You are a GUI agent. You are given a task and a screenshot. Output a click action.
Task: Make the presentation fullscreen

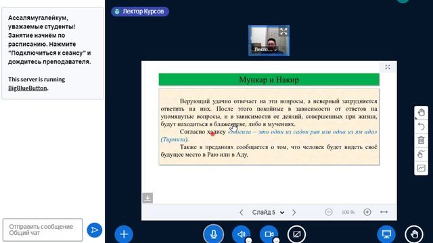388,67
